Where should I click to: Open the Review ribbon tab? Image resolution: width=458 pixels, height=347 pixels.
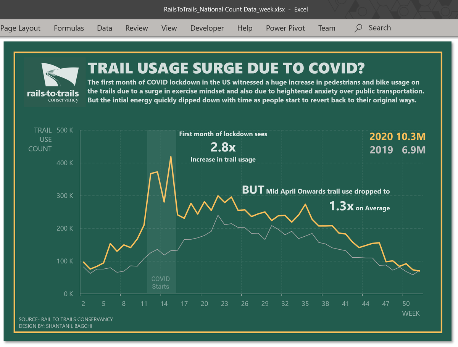click(137, 28)
